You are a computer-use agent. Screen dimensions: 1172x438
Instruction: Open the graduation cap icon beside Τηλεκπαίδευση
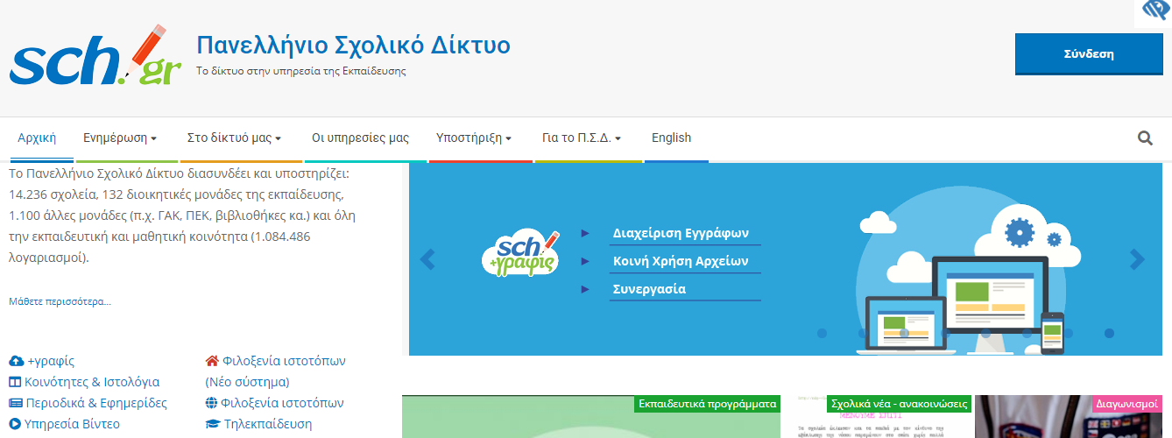tap(213, 424)
